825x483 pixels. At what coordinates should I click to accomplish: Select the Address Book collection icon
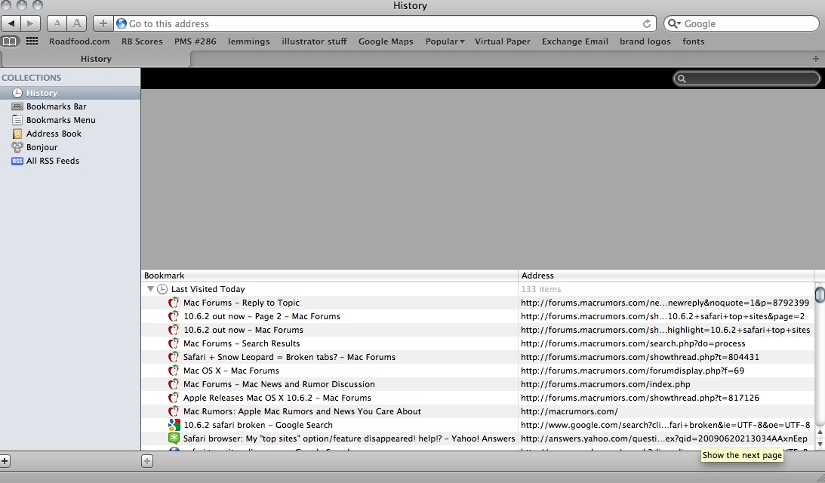point(17,134)
